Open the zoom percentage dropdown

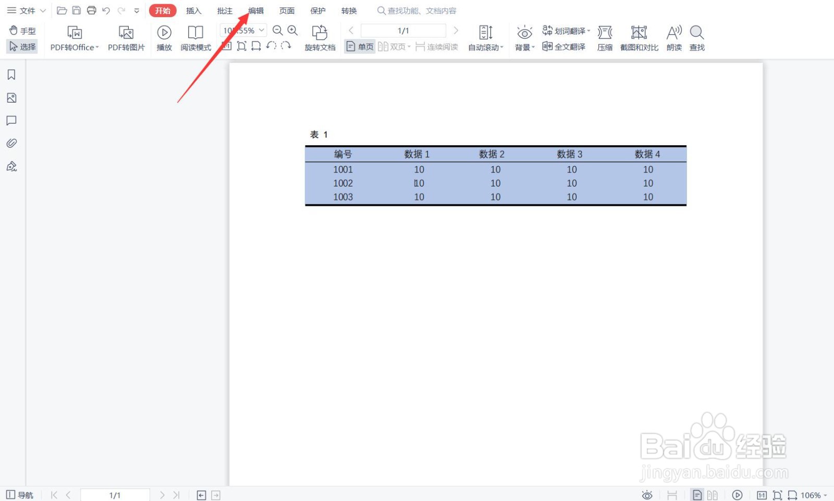[x=262, y=30]
